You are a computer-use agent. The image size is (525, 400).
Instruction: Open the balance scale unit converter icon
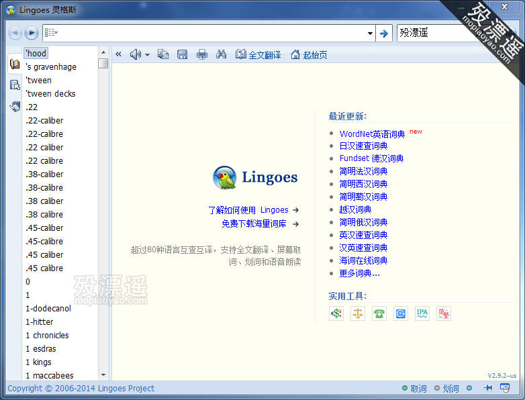pyautogui.click(x=358, y=313)
